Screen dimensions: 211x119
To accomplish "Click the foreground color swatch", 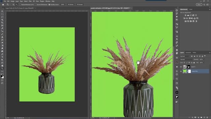I will 1,76.
